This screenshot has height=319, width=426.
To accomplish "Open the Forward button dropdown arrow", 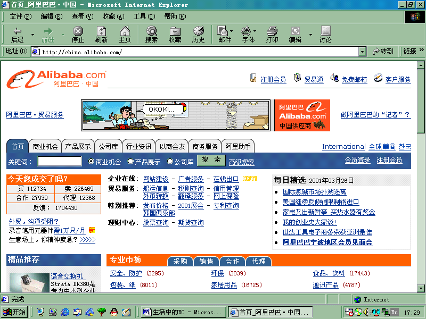I will tap(63, 35).
